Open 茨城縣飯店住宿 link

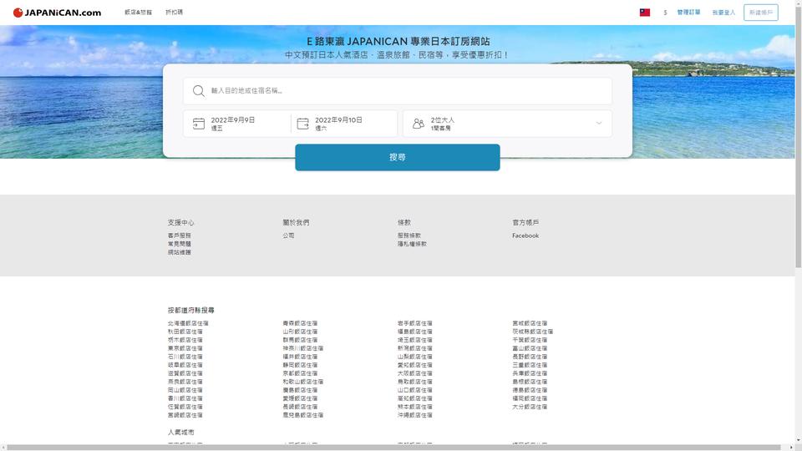[x=532, y=332]
